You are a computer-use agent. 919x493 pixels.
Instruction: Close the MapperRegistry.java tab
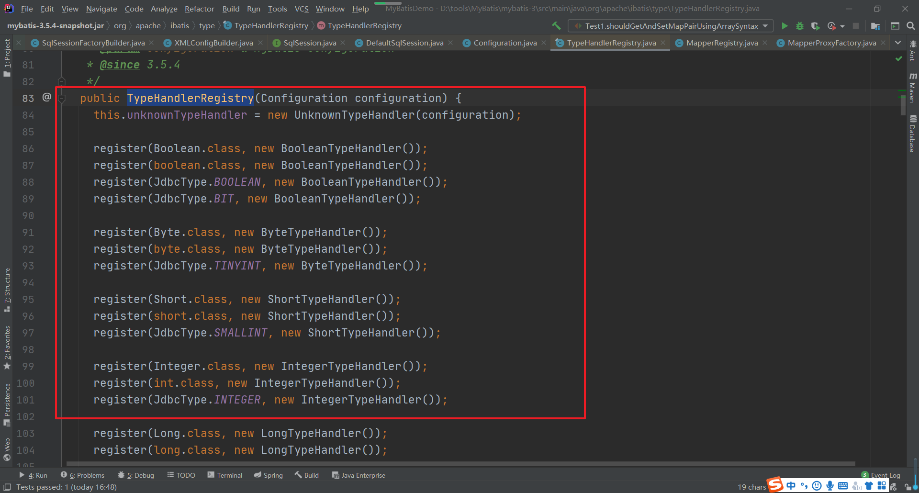[765, 43]
